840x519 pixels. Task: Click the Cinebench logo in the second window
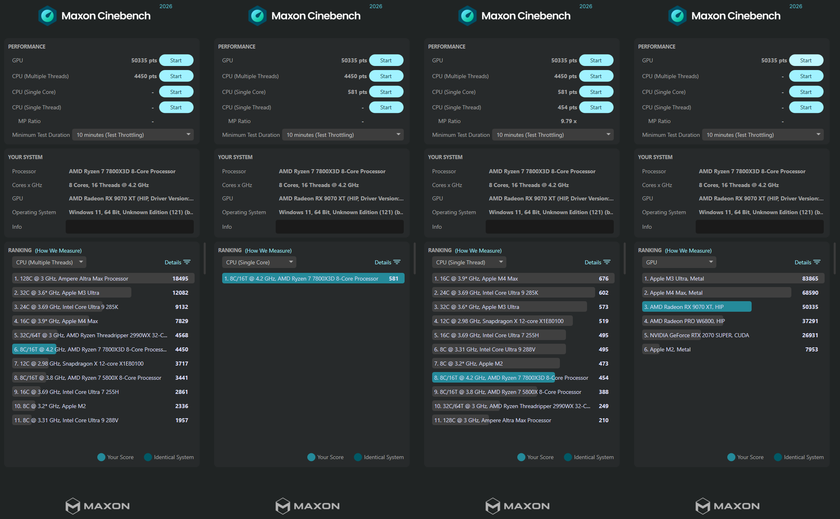click(x=257, y=16)
